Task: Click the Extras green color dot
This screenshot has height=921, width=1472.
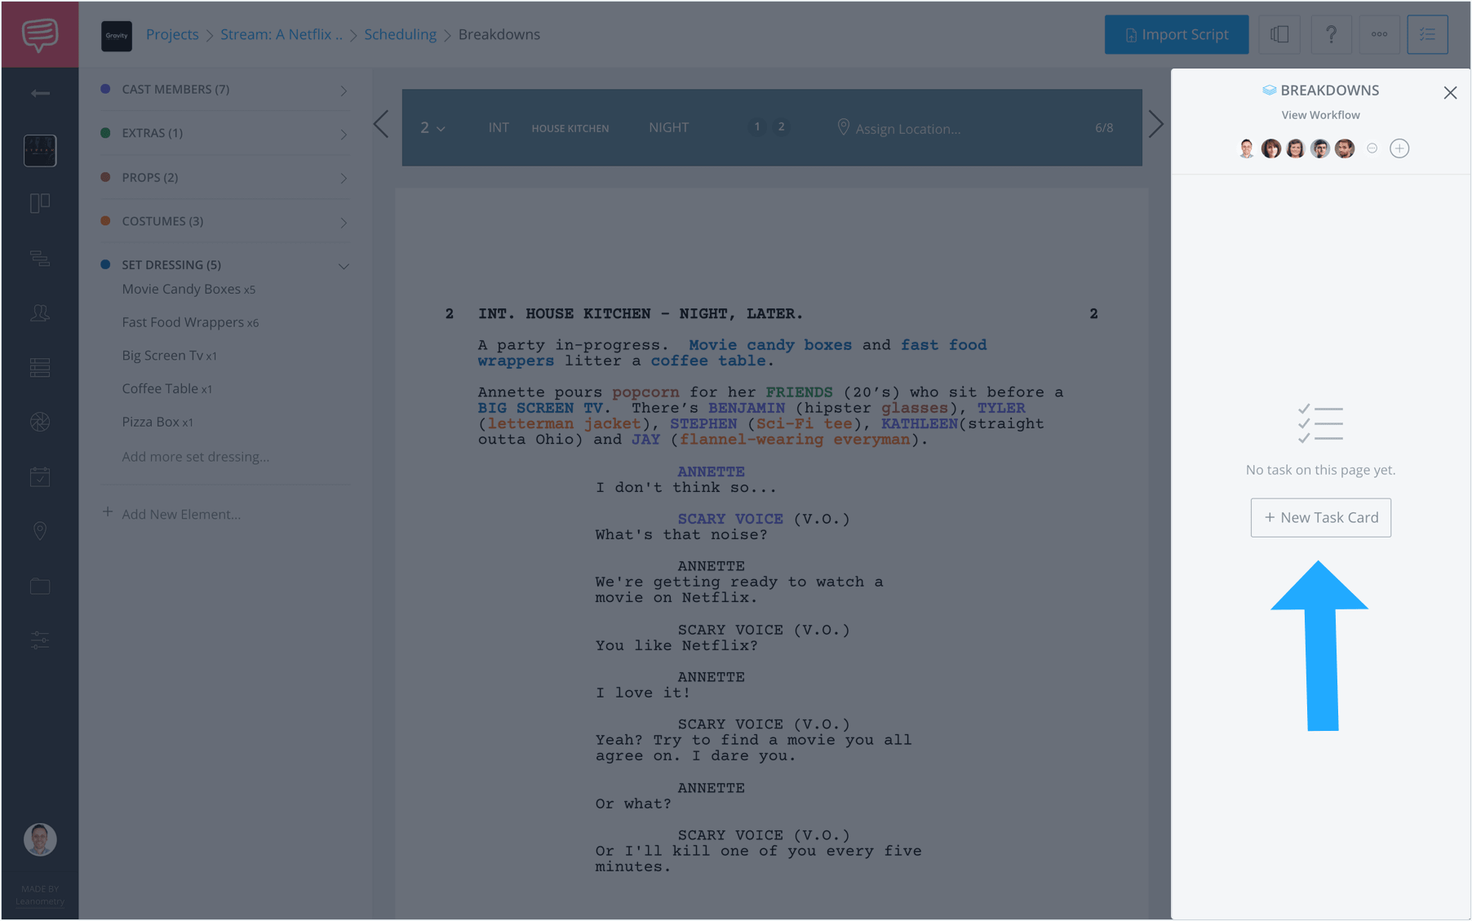Action: (105, 133)
